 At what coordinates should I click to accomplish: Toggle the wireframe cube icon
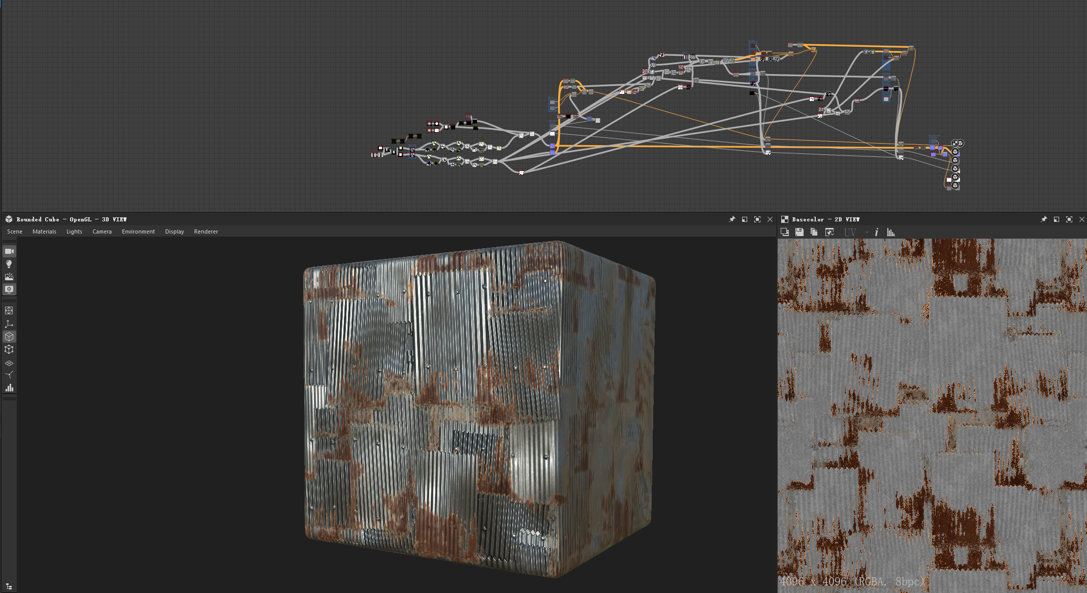point(9,349)
